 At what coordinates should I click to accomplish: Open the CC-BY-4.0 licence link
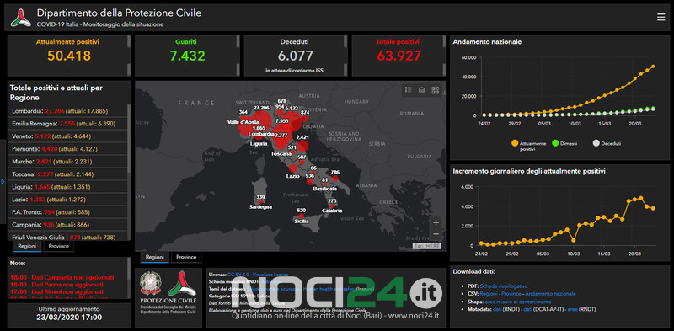[x=238, y=274]
